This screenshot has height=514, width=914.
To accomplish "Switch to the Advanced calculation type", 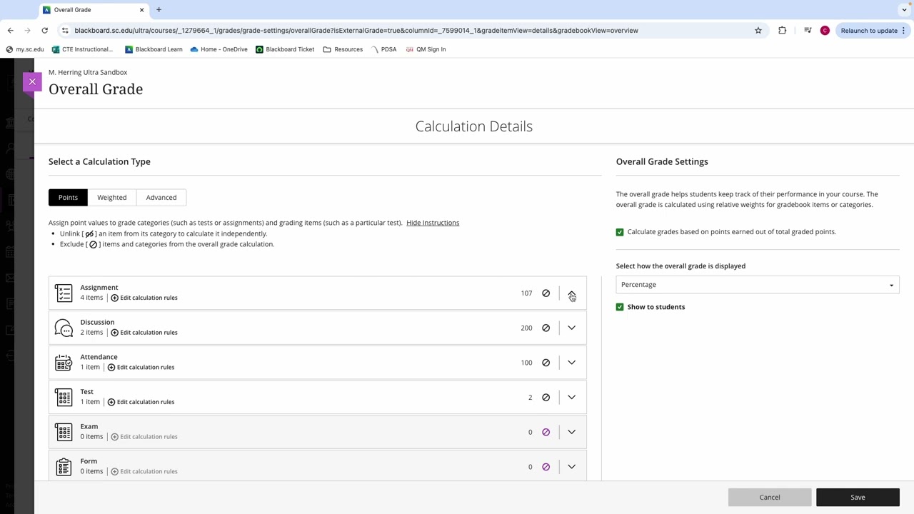I will click(161, 198).
